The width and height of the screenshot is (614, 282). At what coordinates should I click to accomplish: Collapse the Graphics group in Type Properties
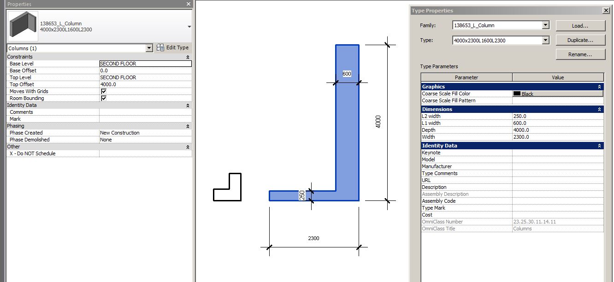coord(599,87)
